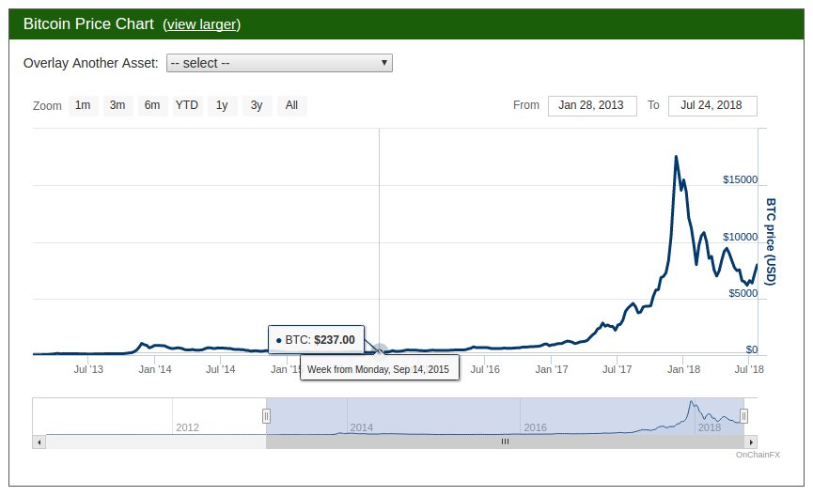Click the Jan '18 x-axis label
The height and width of the screenshot is (496, 813).
point(683,369)
